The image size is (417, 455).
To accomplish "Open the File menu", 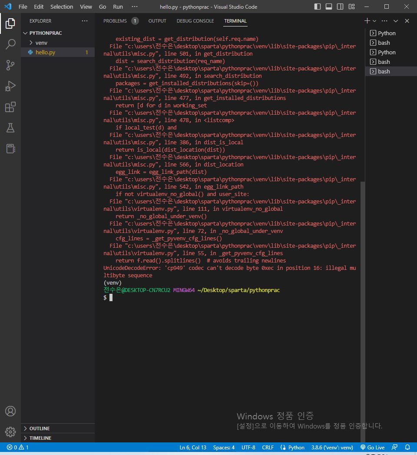I will (23, 7).
